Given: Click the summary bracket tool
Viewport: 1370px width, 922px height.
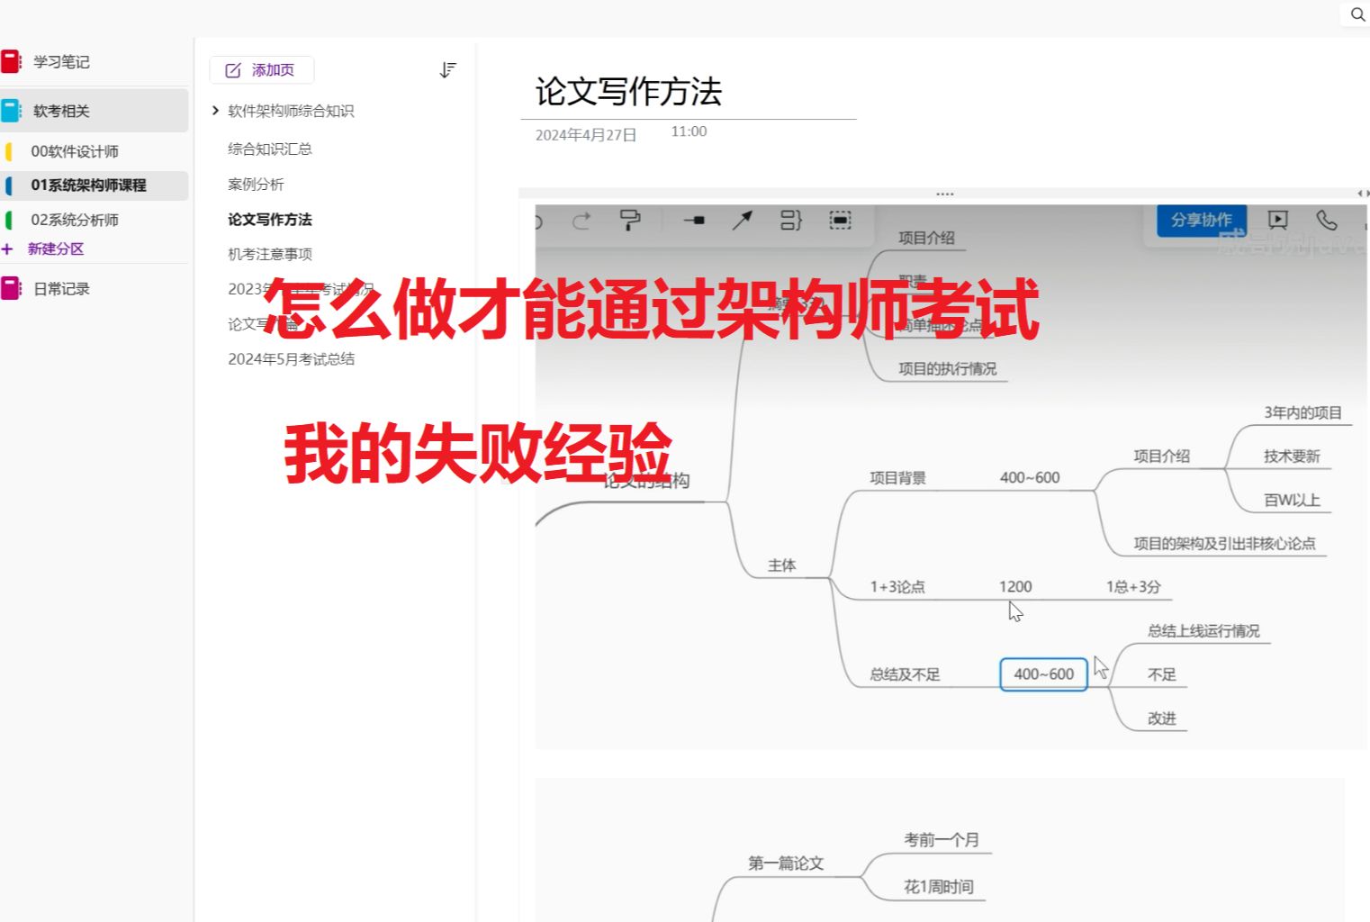Looking at the screenshot, I should (790, 221).
